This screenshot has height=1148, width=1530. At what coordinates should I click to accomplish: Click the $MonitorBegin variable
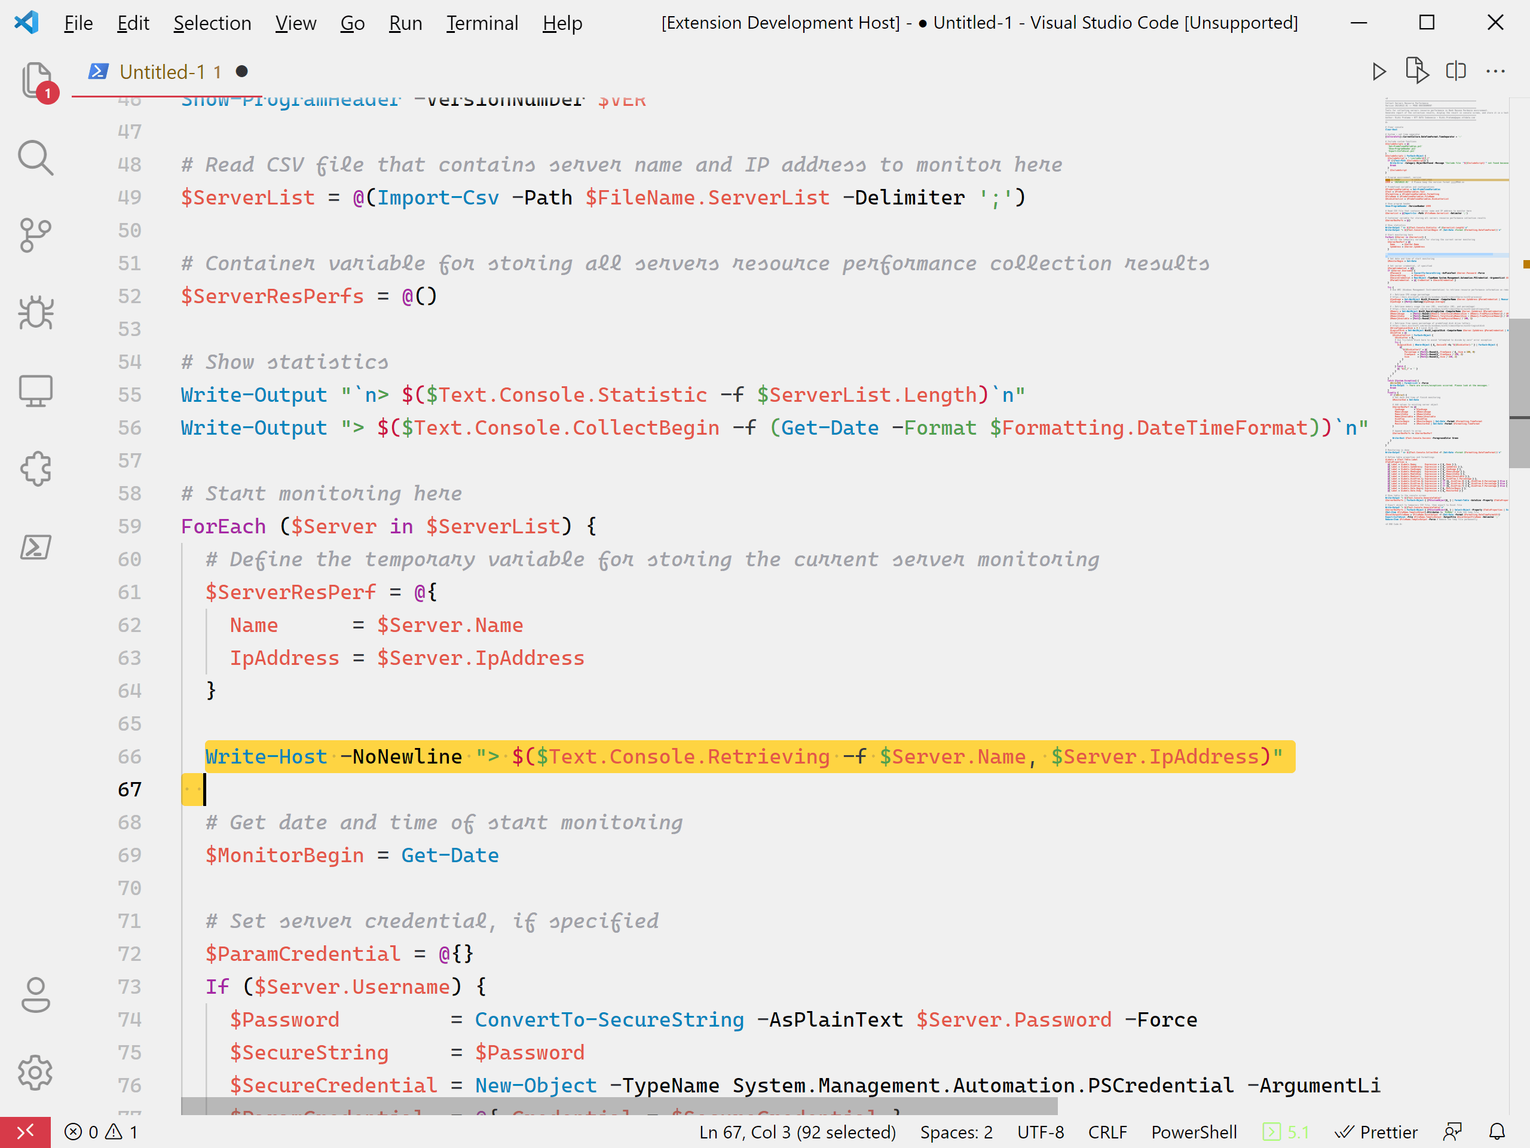[x=284, y=855]
